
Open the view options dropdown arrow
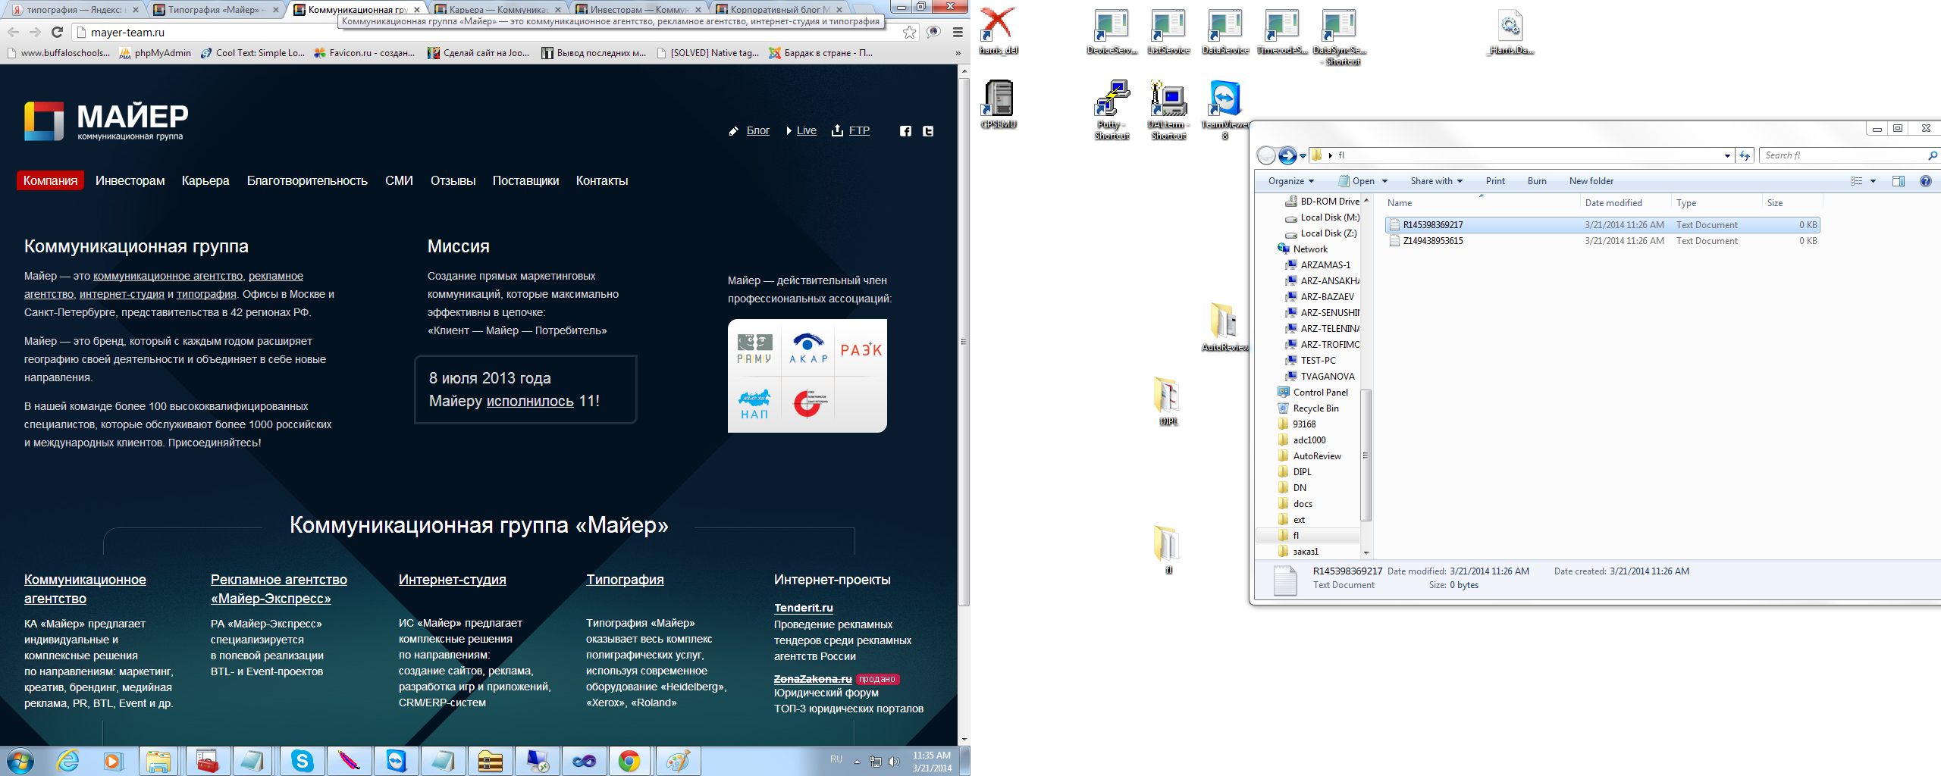pos(1873,181)
